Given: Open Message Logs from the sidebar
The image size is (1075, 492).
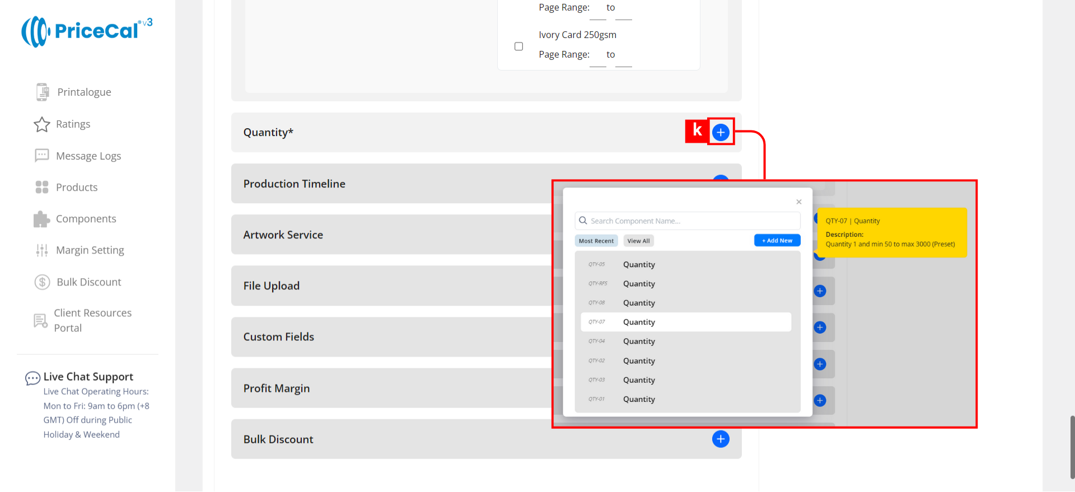Looking at the screenshot, I should tap(88, 156).
